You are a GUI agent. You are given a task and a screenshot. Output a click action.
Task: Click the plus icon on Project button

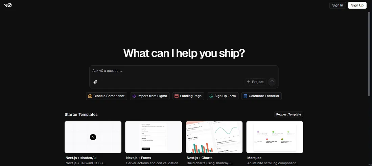click(249, 82)
